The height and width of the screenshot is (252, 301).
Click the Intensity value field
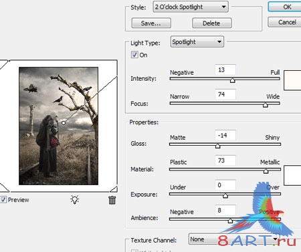[x=225, y=70]
